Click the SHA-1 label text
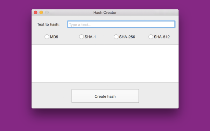This screenshot has height=131, width=210. click(90, 37)
